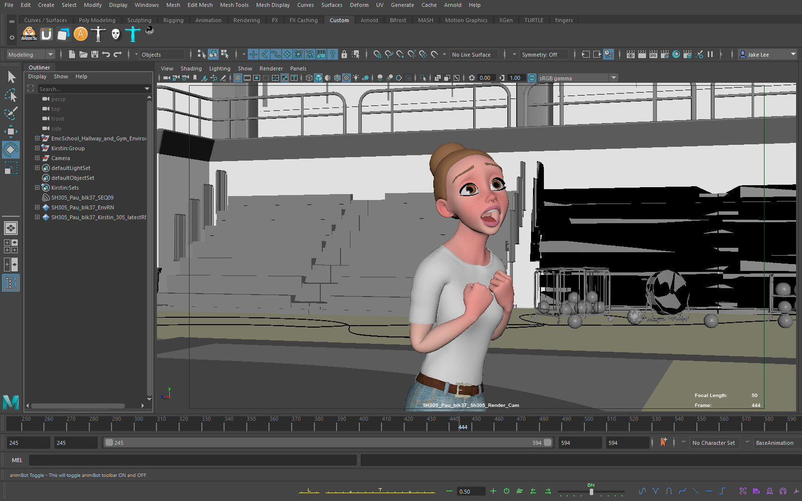Screen dimensions: 802x501
Task: Select the Lasso tool in the toolbox
Action: 11,95
